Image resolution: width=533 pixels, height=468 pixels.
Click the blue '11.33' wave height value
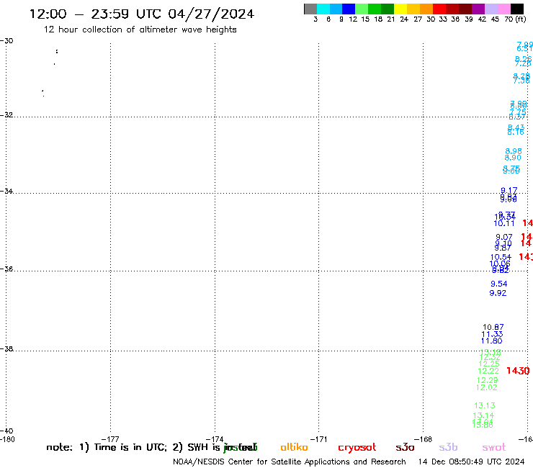point(492,334)
